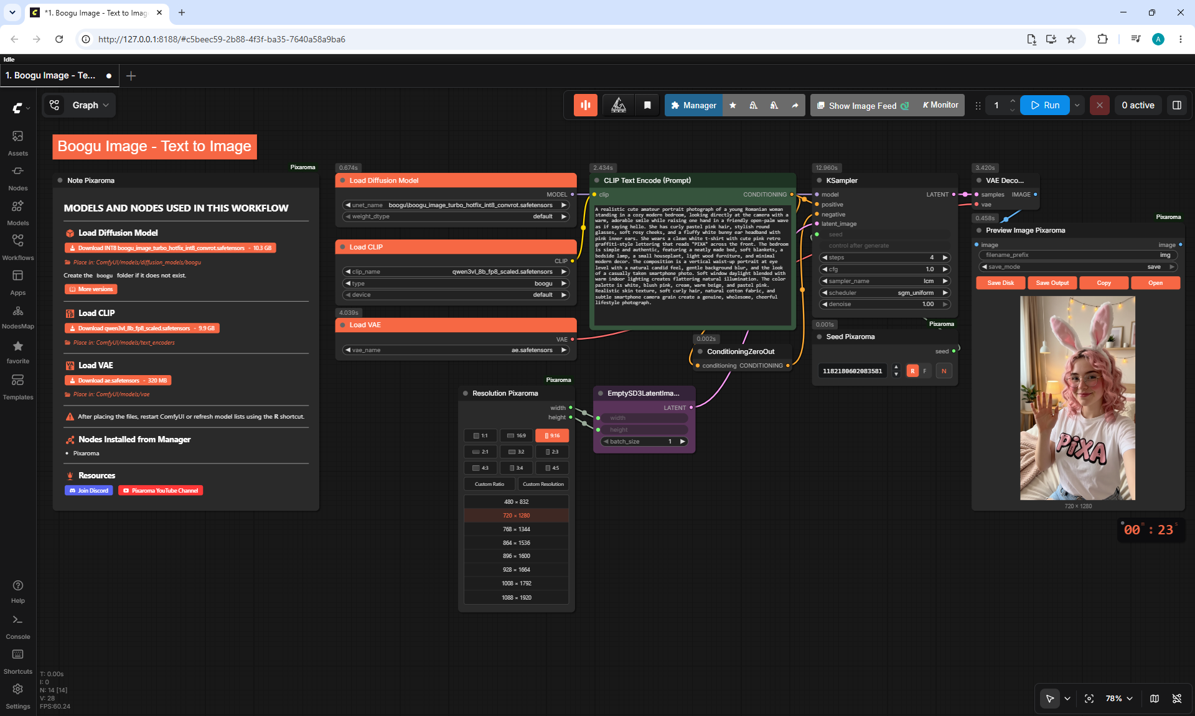Select the 9:16 aspect ratio option
The image size is (1195, 716).
552,435
